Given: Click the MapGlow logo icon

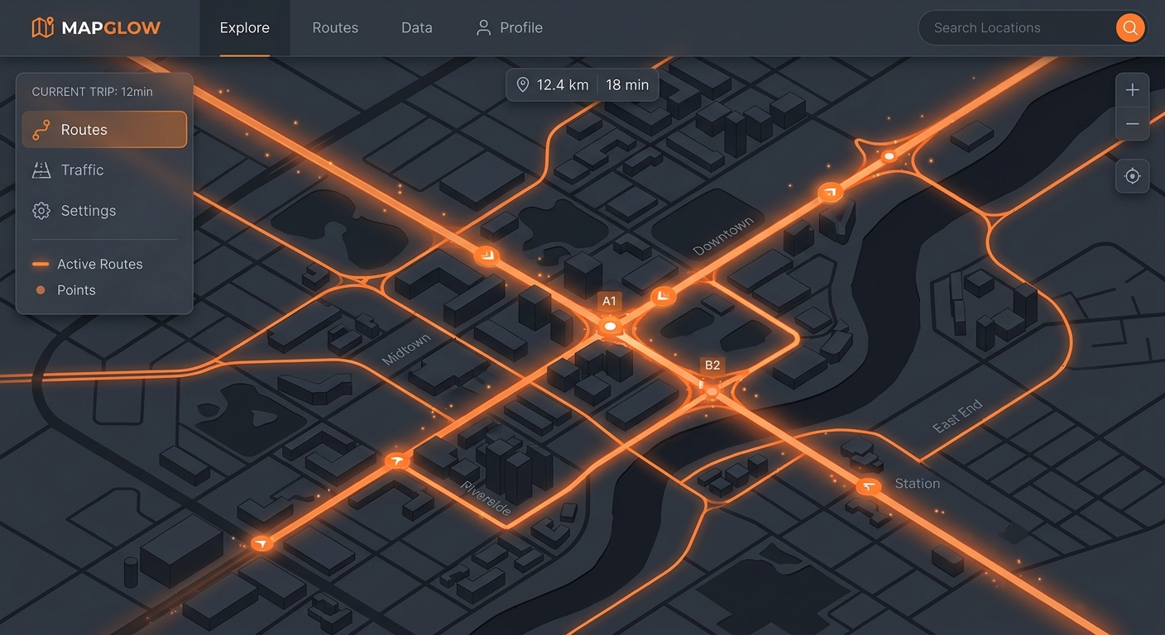Looking at the screenshot, I should (x=42, y=28).
